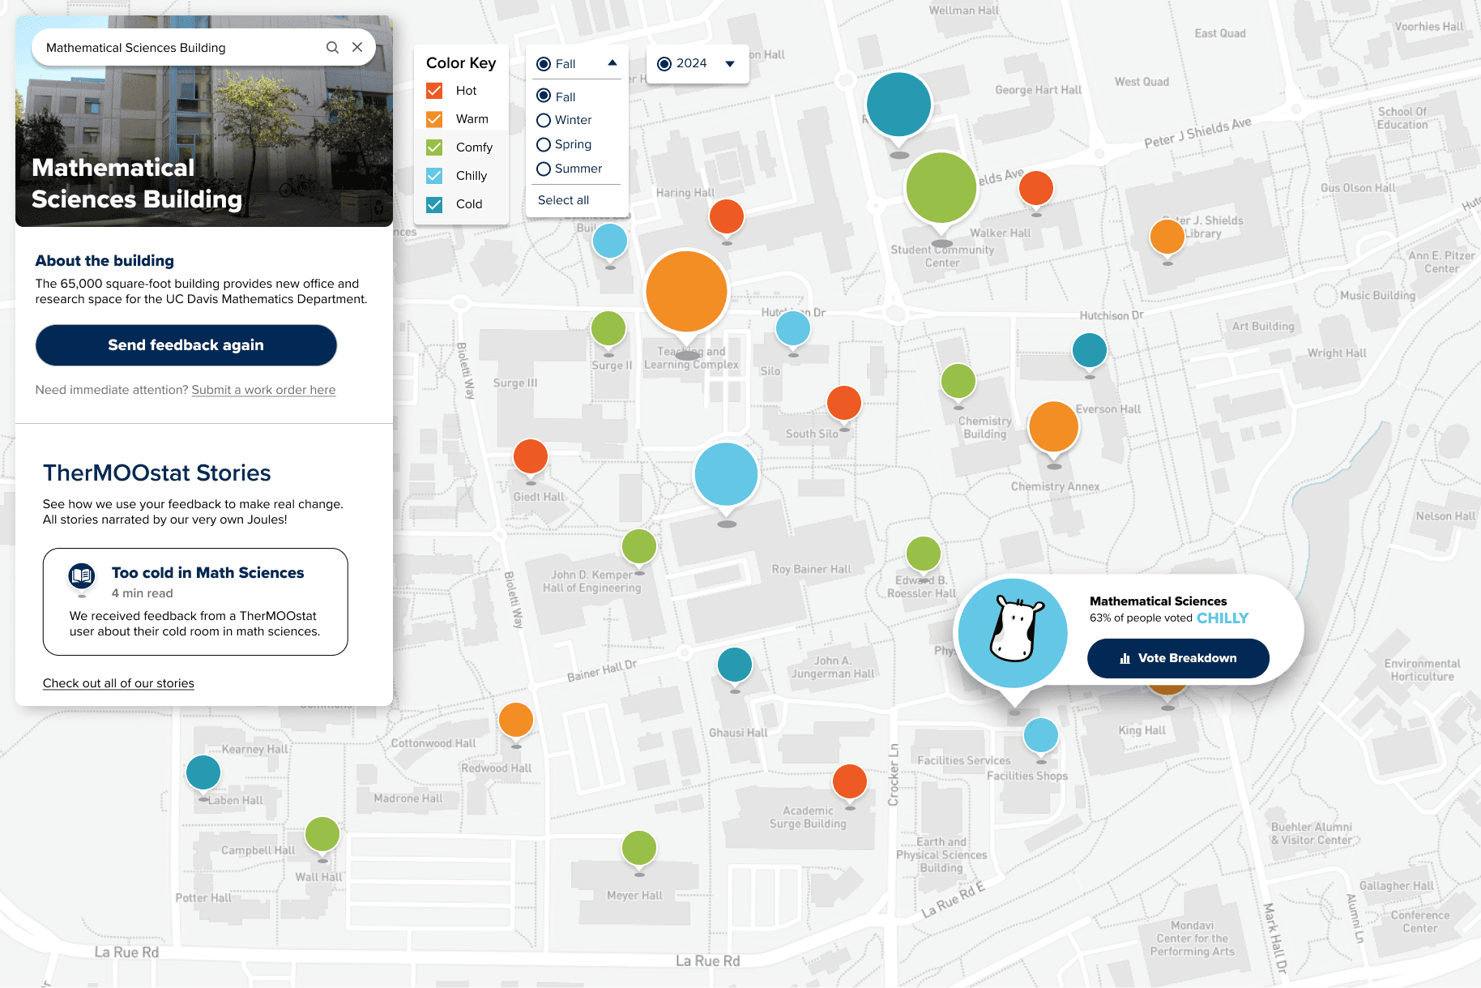Click the cold pin above Ghausi Hall
Viewport: 1481px width, 988px height.
pyautogui.click(x=735, y=665)
